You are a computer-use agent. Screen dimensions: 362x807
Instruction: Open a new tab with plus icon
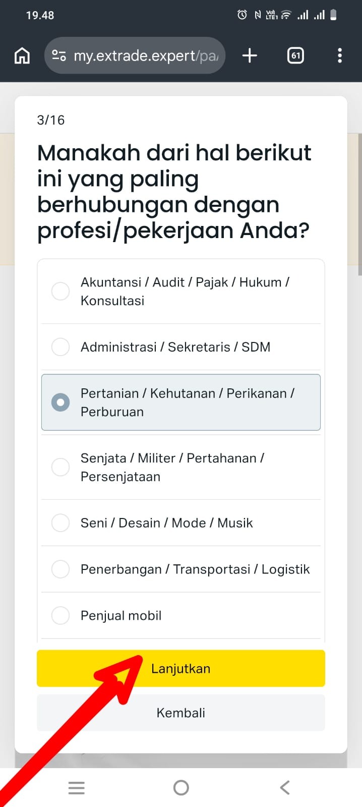click(x=250, y=55)
